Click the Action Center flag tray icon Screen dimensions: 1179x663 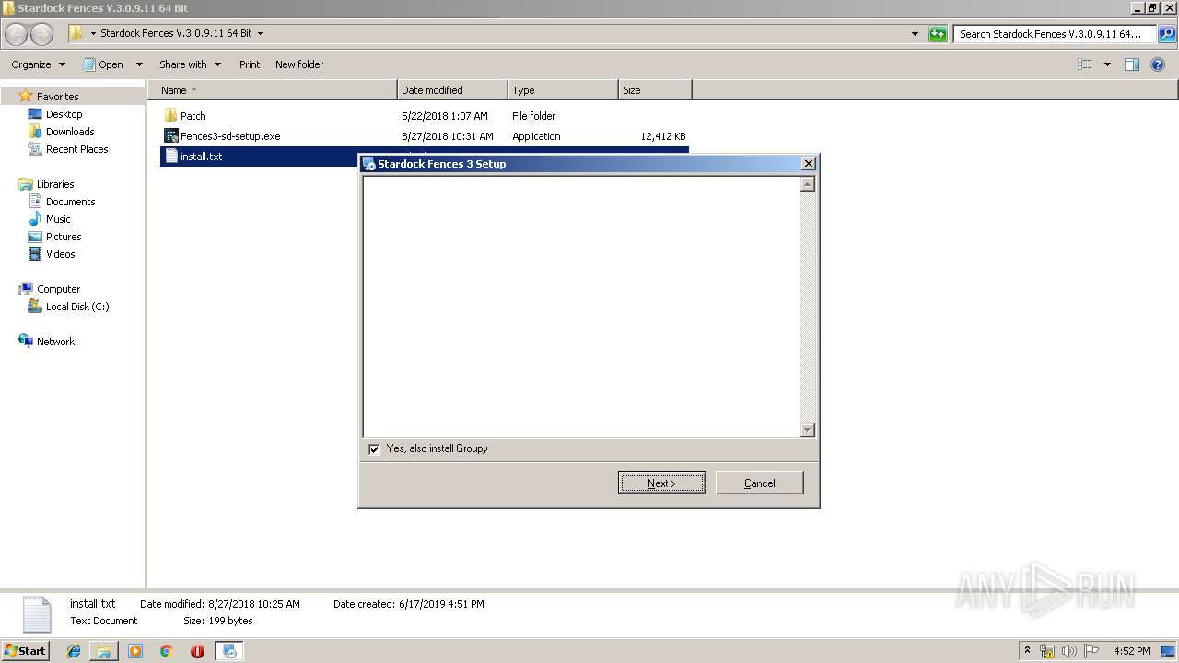[x=1091, y=651]
